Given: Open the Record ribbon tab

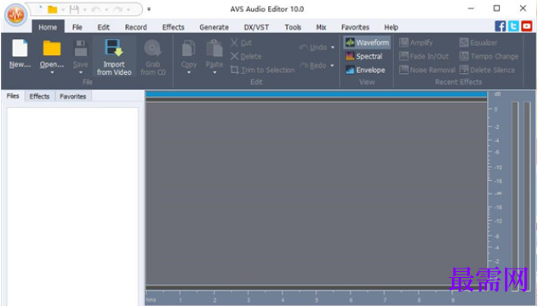Looking at the screenshot, I should coord(135,27).
